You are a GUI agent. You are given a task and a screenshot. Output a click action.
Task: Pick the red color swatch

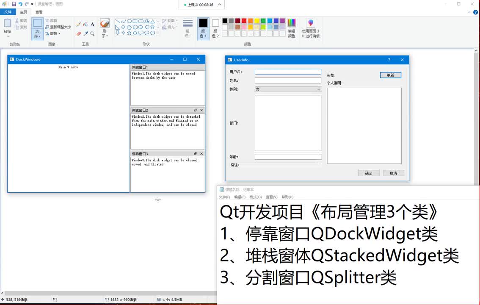pos(244,20)
